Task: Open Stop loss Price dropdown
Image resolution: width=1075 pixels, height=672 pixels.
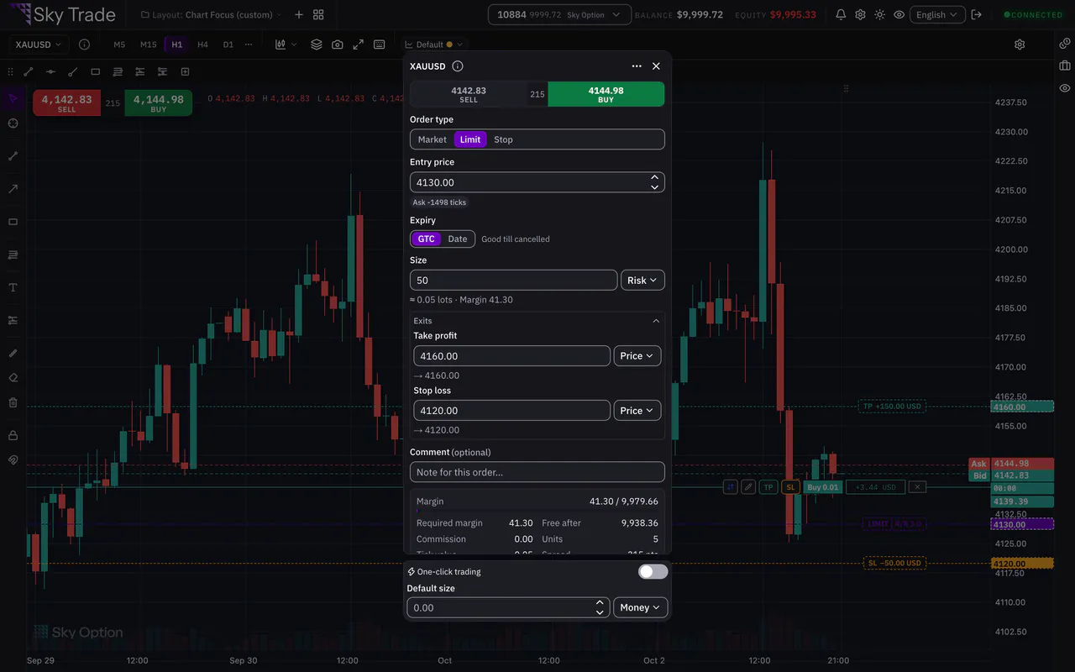Action: point(637,411)
